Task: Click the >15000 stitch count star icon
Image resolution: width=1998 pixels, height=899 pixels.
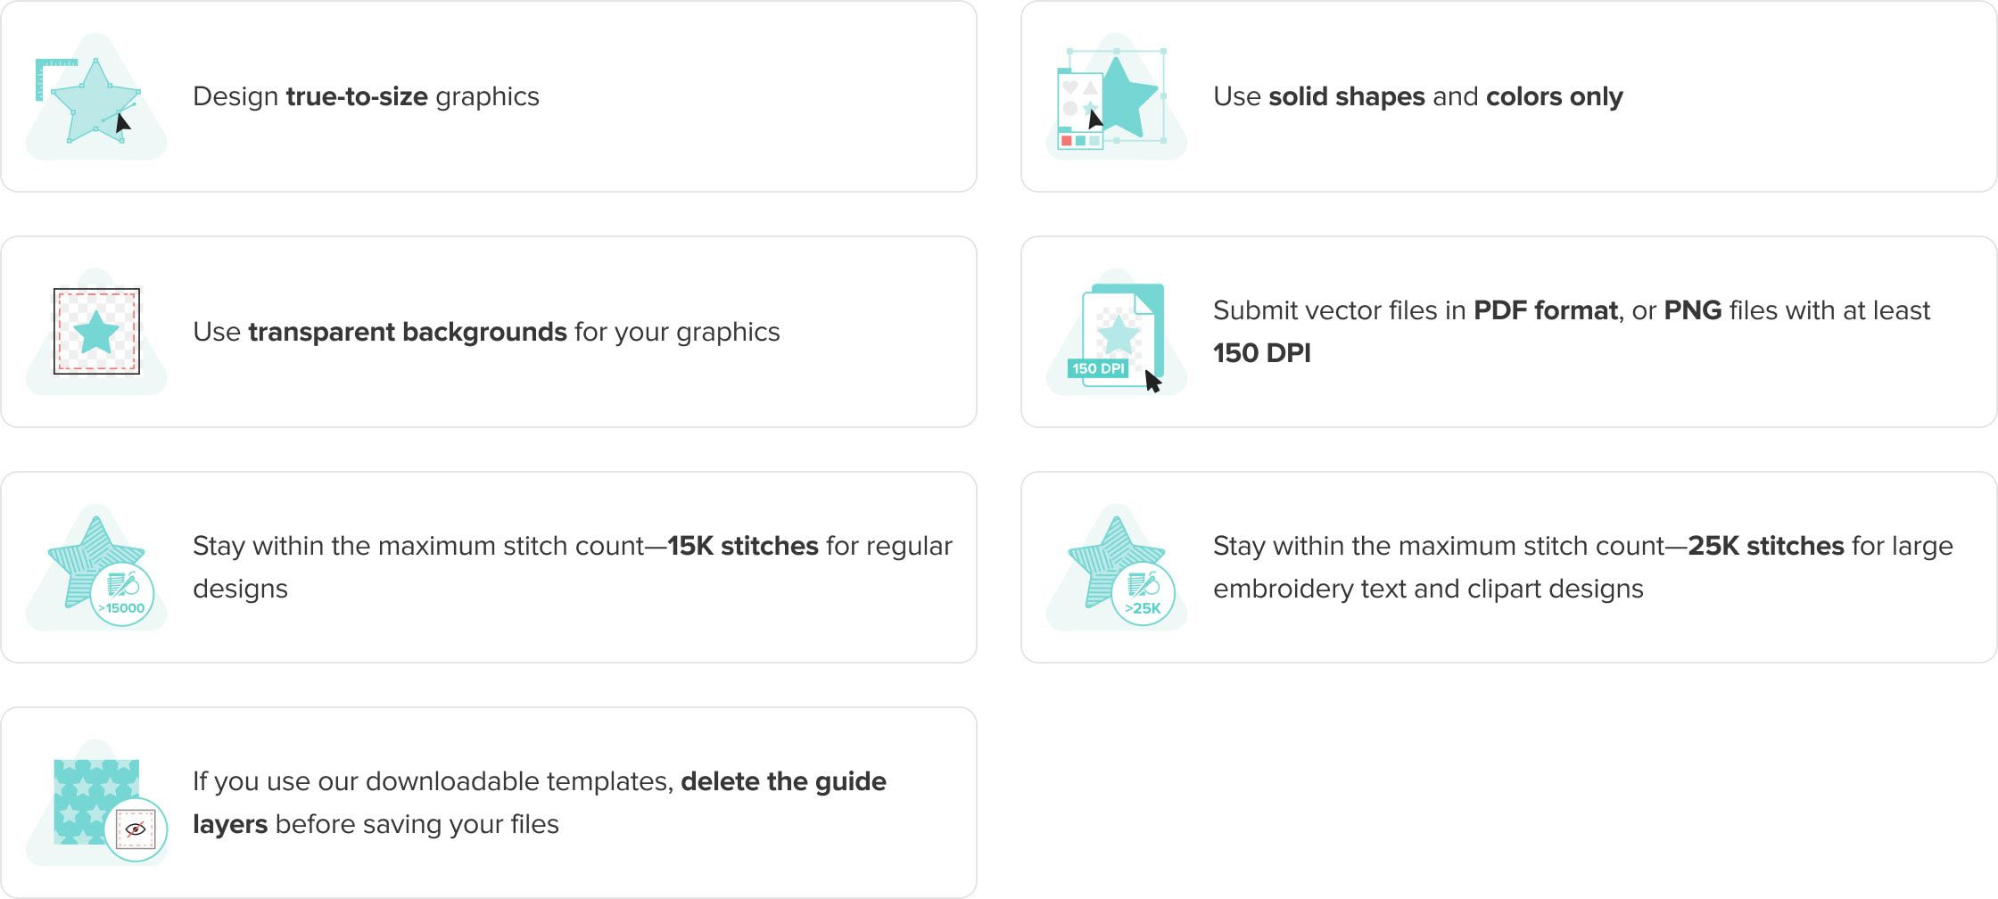Action: 96,567
